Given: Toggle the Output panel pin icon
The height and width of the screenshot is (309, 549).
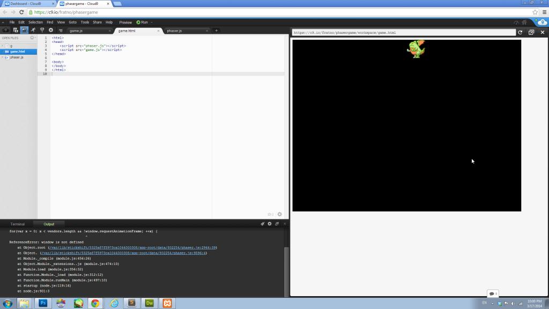Looking at the screenshot, I should [263, 224].
